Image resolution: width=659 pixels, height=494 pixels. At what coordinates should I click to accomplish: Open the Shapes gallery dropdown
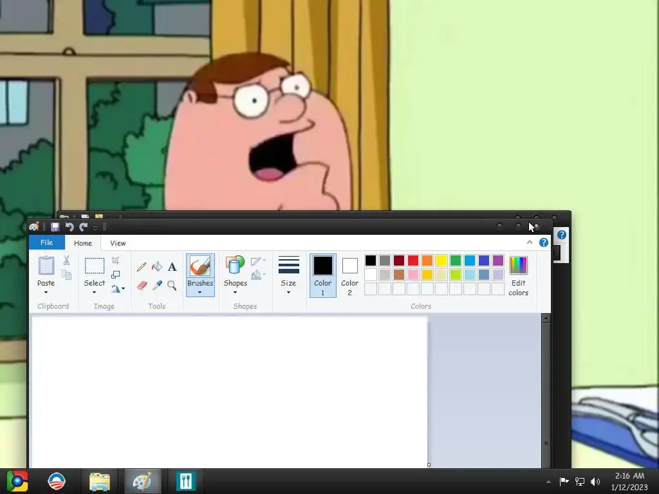pyautogui.click(x=236, y=275)
